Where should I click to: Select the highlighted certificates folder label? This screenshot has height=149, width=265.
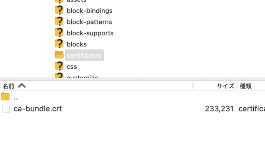[x=84, y=55]
